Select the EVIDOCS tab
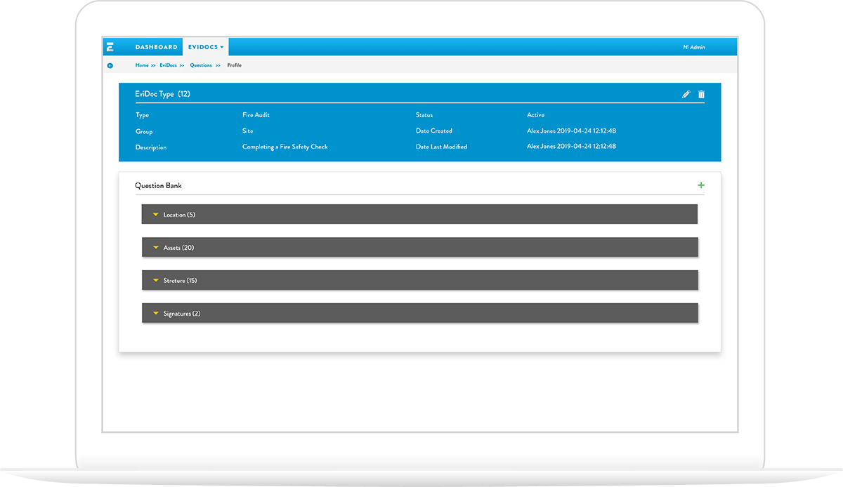This screenshot has height=487, width=843. click(204, 46)
